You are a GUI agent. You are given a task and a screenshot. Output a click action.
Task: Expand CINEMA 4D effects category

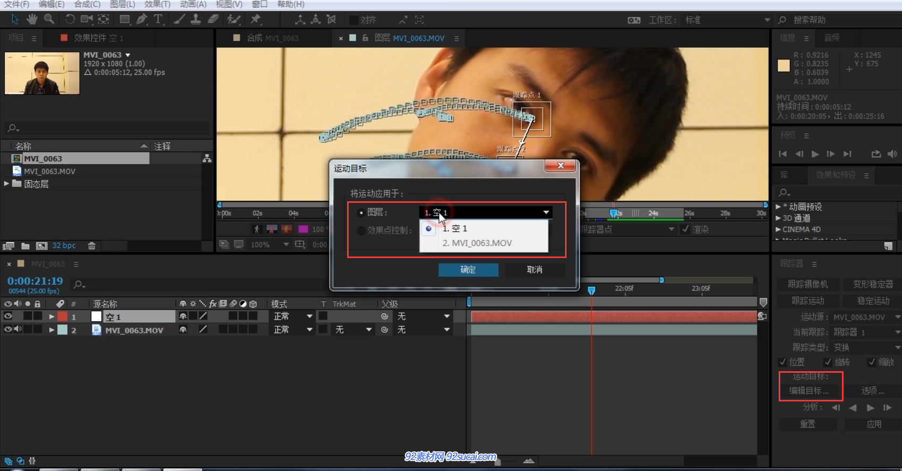778,229
